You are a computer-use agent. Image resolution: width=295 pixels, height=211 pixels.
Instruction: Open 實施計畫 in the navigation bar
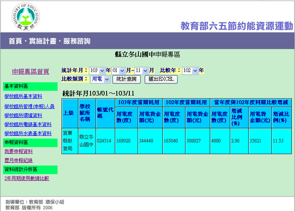[42, 41]
